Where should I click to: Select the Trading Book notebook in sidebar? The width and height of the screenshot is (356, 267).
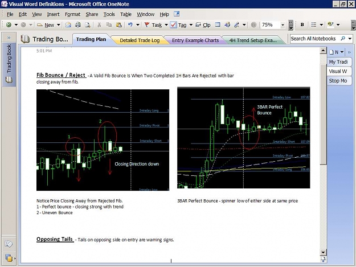tap(9, 64)
